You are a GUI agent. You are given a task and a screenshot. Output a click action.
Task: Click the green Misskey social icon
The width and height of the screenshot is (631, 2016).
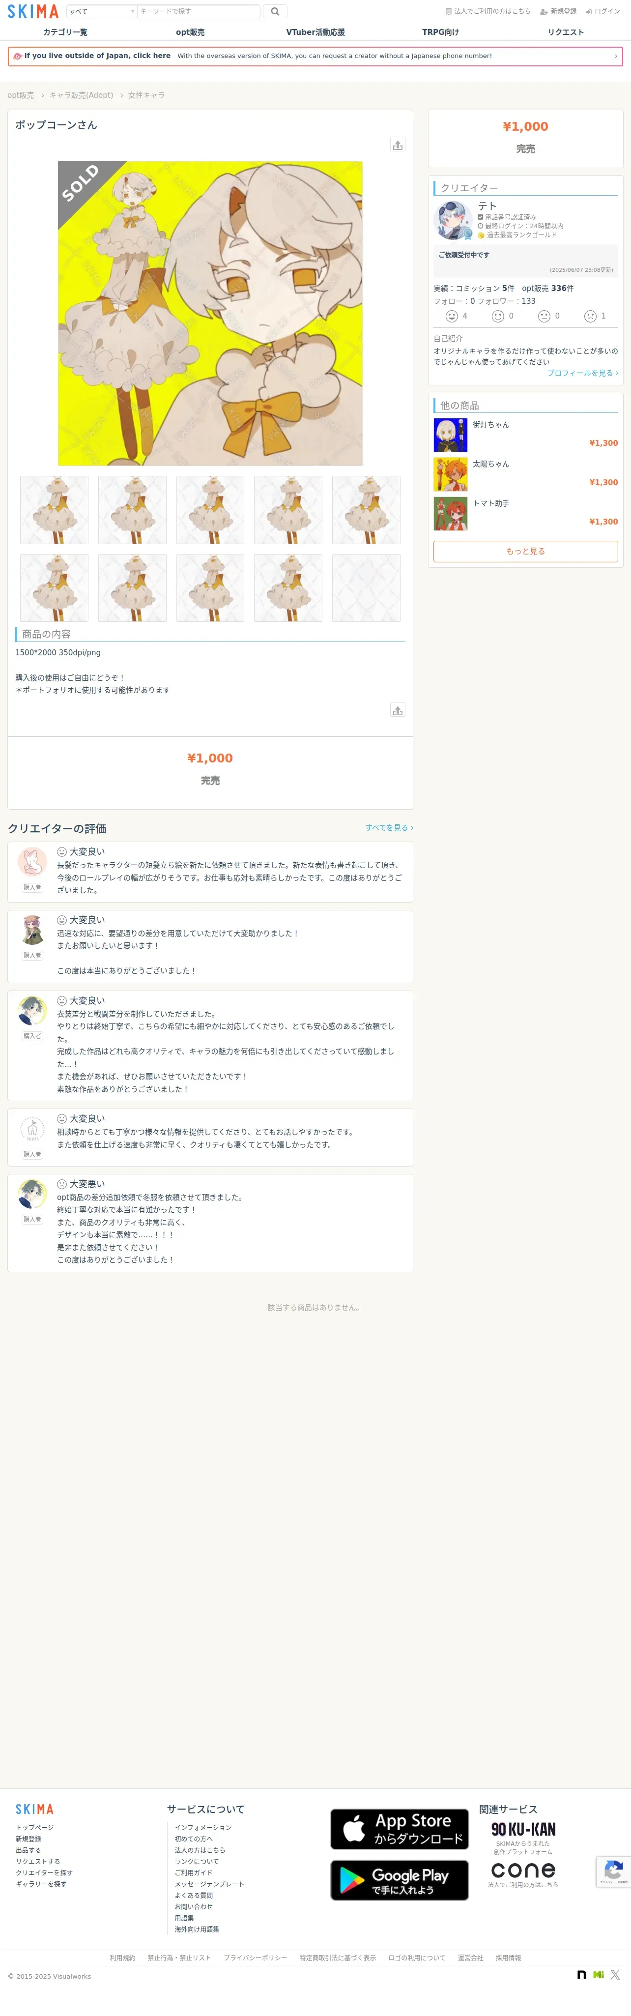[x=598, y=1975]
